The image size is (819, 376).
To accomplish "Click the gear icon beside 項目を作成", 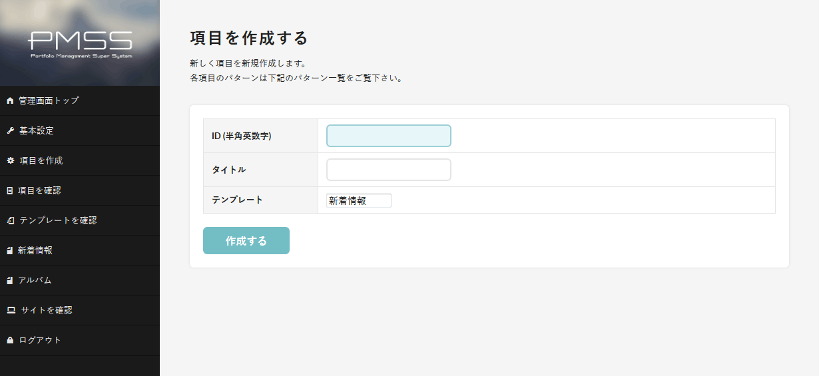I will (10, 160).
